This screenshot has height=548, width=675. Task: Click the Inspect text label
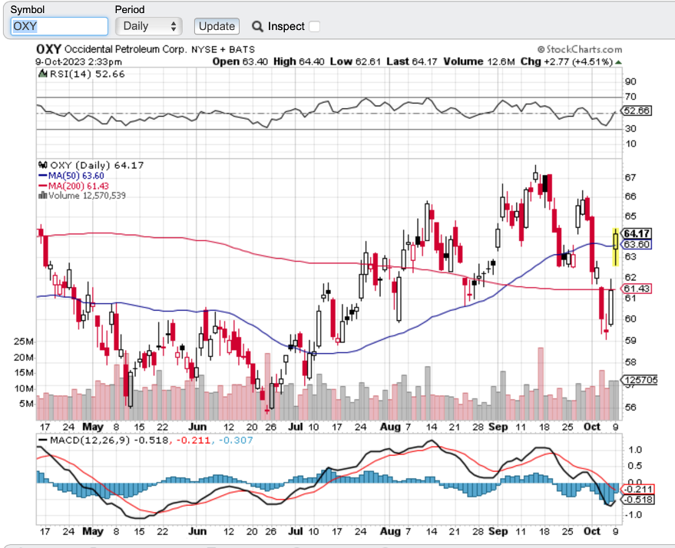coord(286,26)
